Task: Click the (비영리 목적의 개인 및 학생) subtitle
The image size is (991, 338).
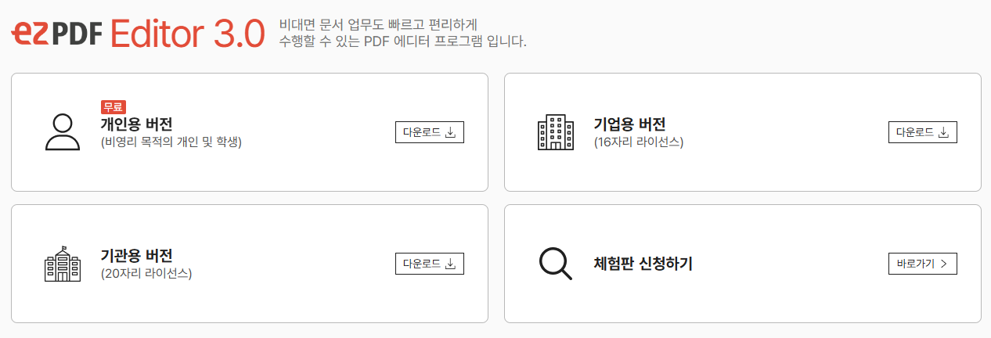Action: pyautogui.click(x=171, y=142)
